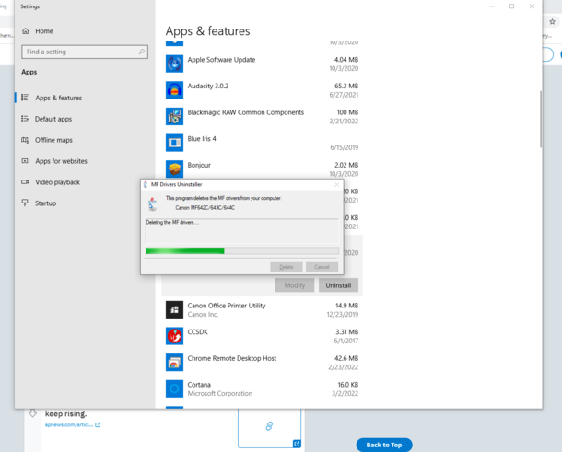This screenshot has width=562, height=452.
Task: Click the down arrow icon in browser page
Action: click(x=32, y=413)
